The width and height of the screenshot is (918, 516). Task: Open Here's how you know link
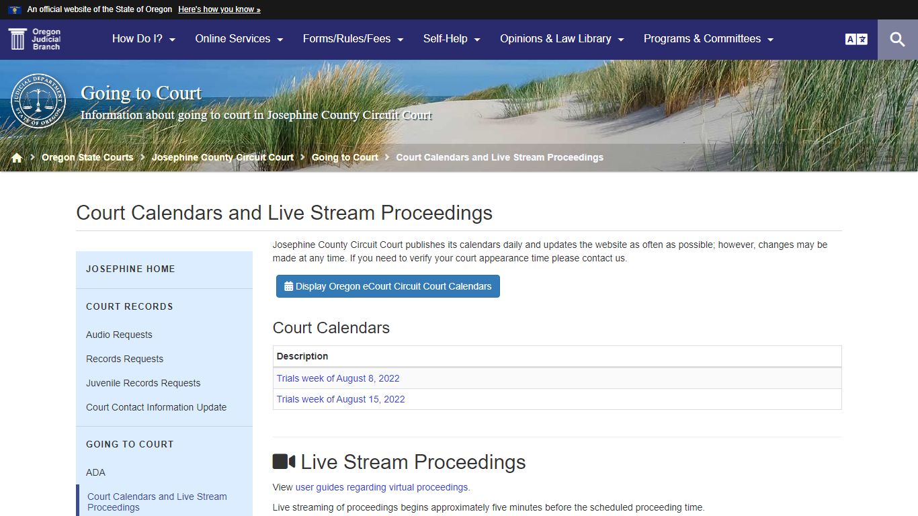(x=219, y=9)
